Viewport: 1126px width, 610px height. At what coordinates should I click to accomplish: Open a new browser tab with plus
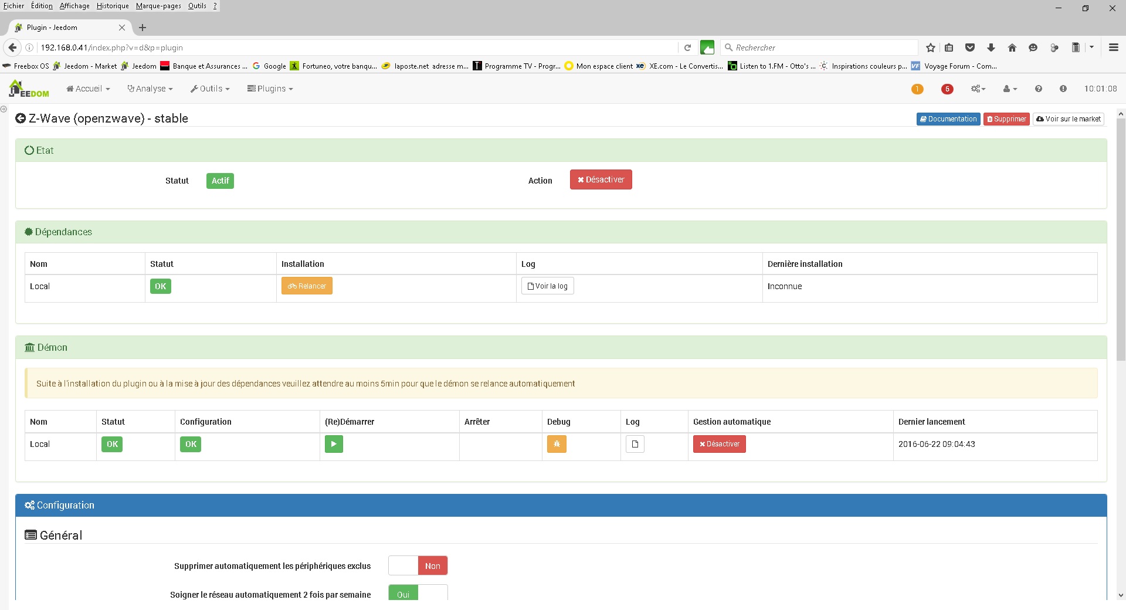point(143,28)
